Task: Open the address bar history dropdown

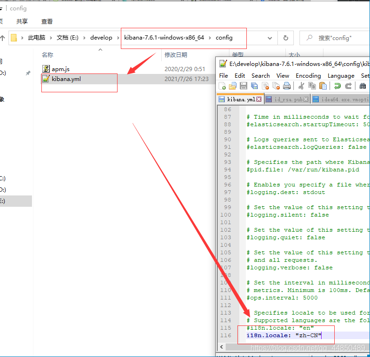Action: tap(270, 38)
